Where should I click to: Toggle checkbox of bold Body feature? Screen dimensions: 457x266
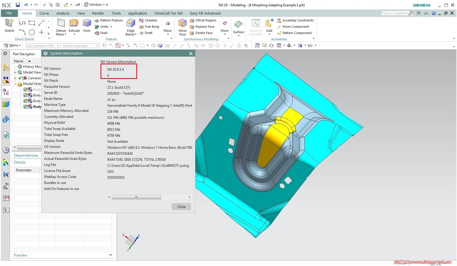25,107
